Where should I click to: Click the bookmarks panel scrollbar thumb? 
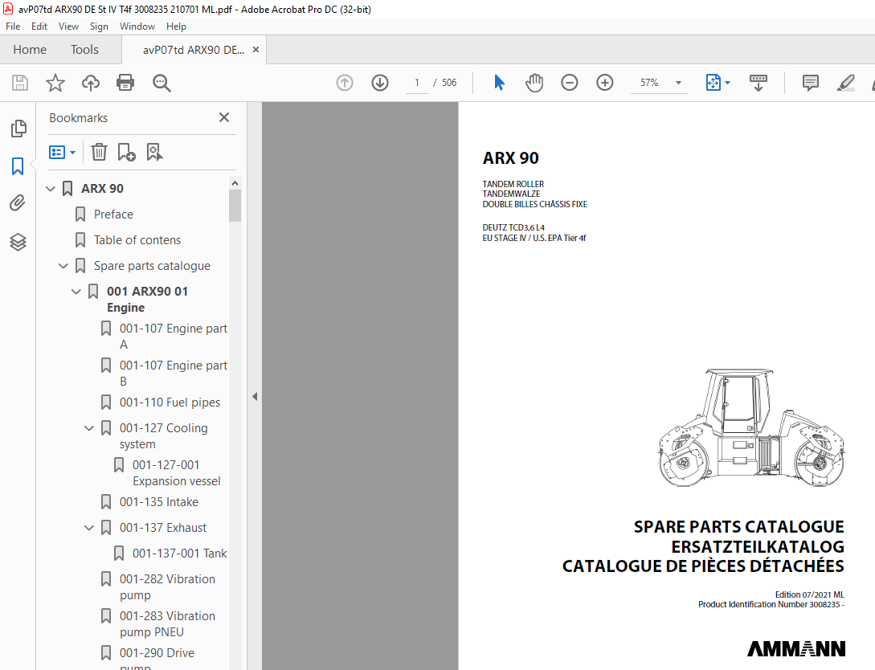pyautogui.click(x=235, y=206)
